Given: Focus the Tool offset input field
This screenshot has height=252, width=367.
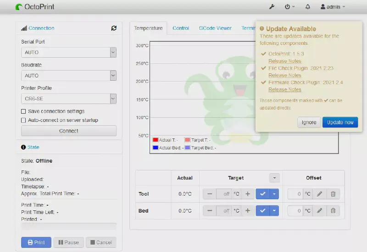Looking at the screenshot, I should [295, 194].
